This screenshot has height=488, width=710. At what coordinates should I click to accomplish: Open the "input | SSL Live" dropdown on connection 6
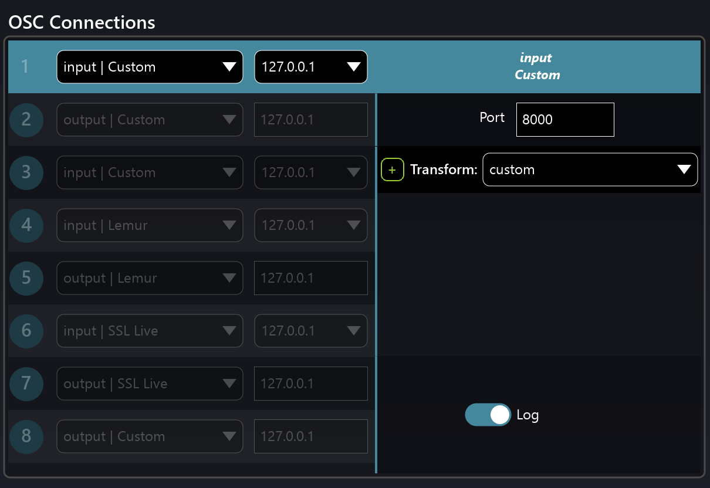(150, 331)
